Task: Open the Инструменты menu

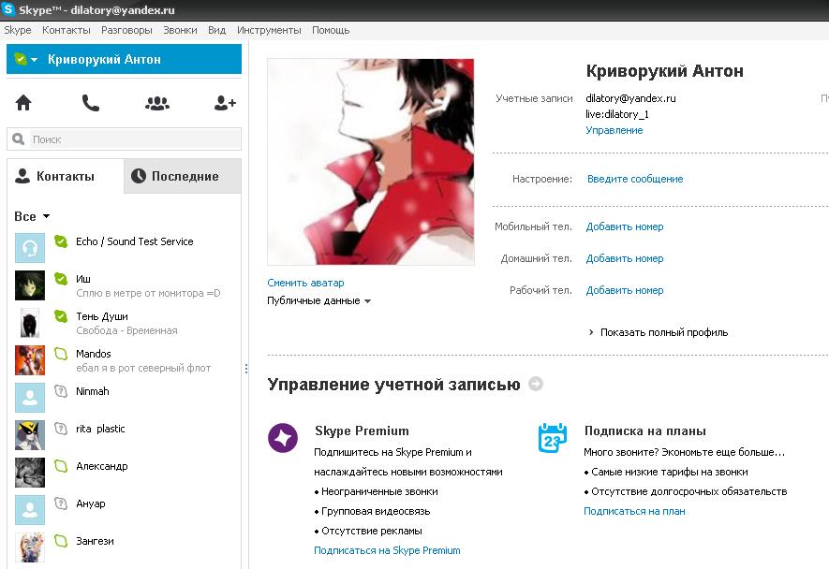Action: [269, 30]
